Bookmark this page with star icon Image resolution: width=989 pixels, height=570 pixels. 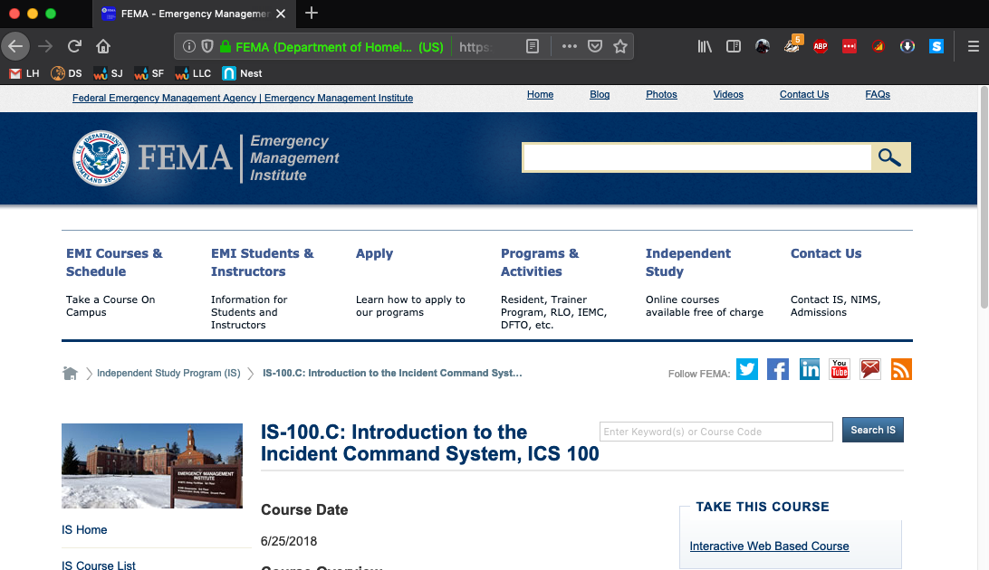tap(620, 46)
